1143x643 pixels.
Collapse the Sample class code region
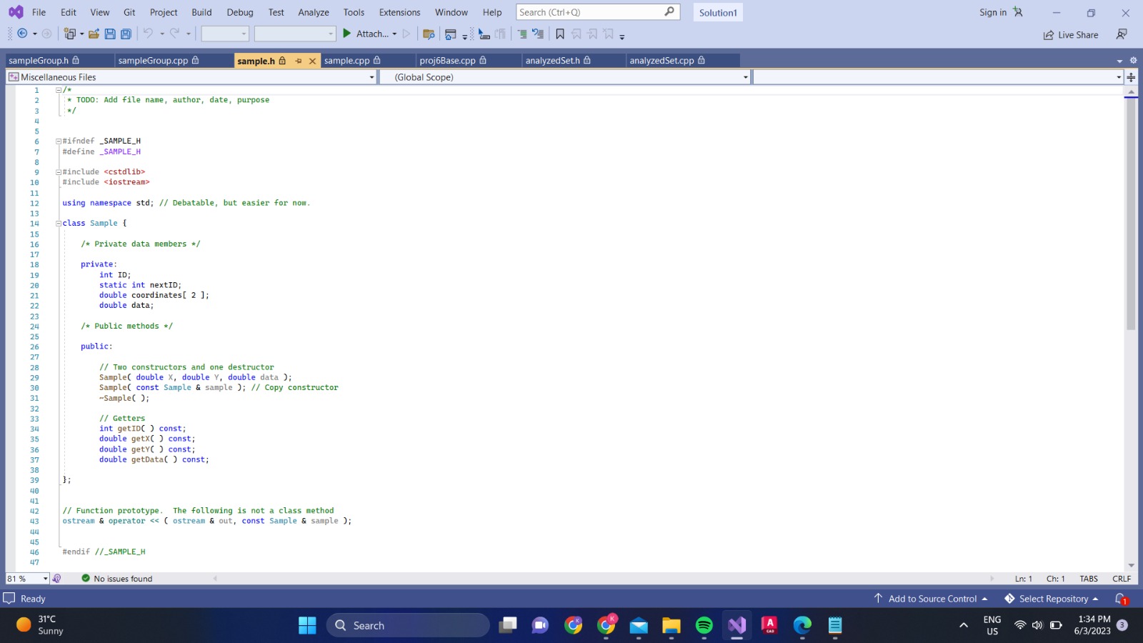coord(58,223)
